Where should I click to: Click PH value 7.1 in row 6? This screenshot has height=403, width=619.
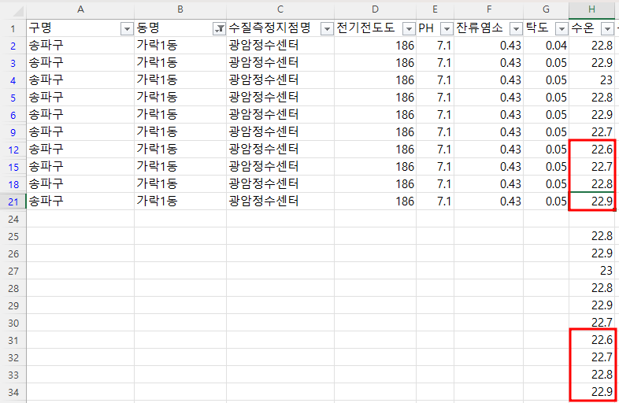click(x=443, y=115)
